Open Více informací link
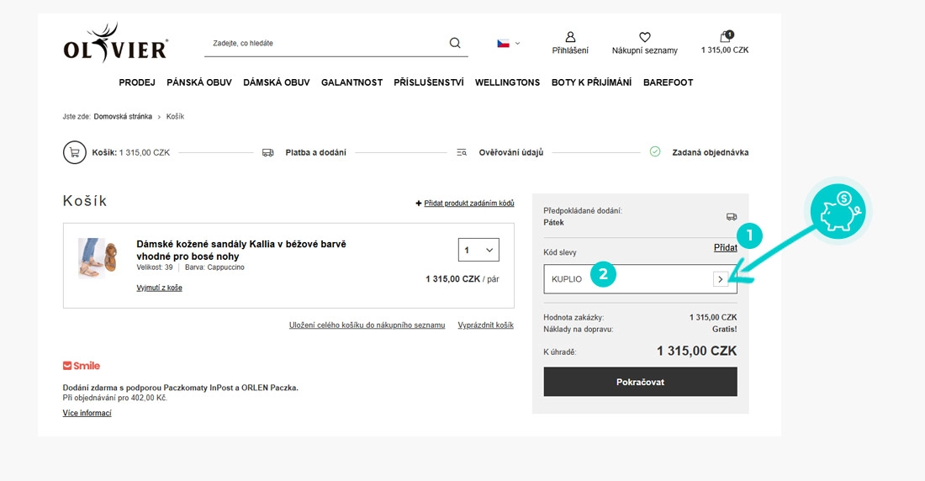The width and height of the screenshot is (925, 481). 87,413
